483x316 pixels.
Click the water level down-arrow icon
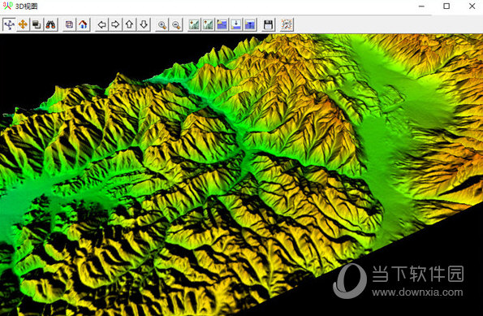236,24
